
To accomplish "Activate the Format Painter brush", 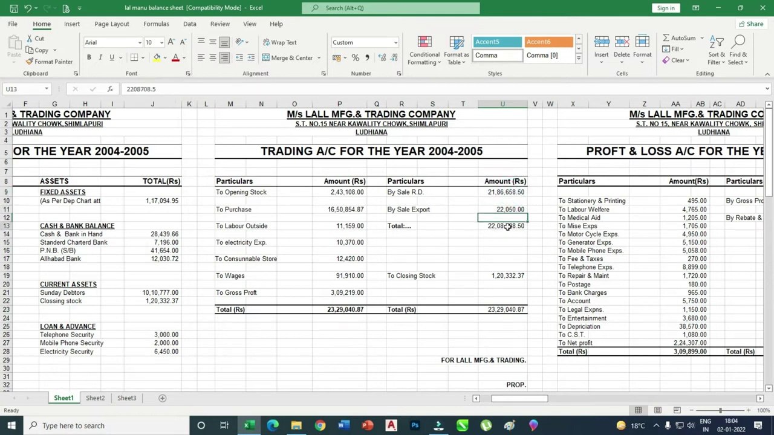I will [30, 62].
